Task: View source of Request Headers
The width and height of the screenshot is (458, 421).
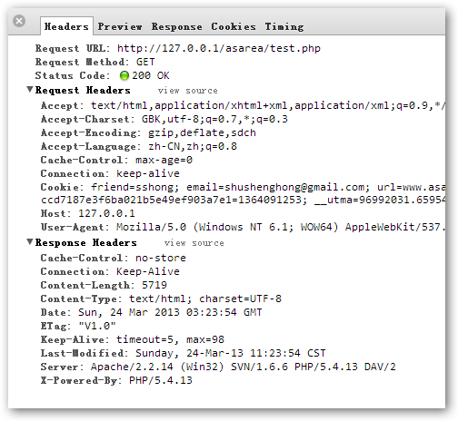Action: click(187, 91)
